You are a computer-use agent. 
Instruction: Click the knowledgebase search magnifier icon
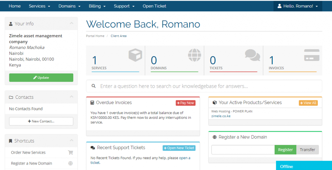(x=94, y=86)
